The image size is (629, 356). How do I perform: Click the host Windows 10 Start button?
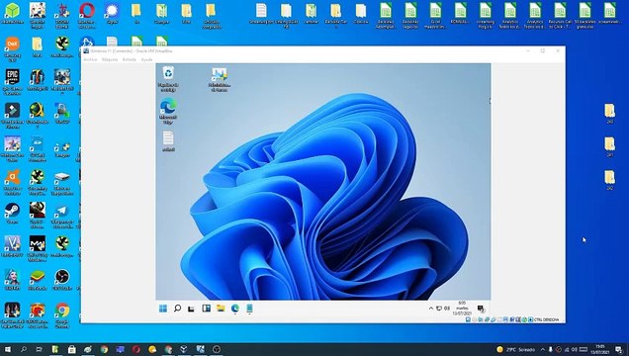(8, 350)
